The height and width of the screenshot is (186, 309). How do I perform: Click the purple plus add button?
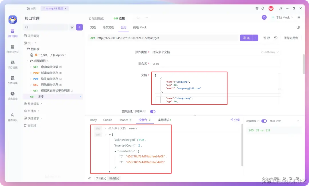pos(80,27)
